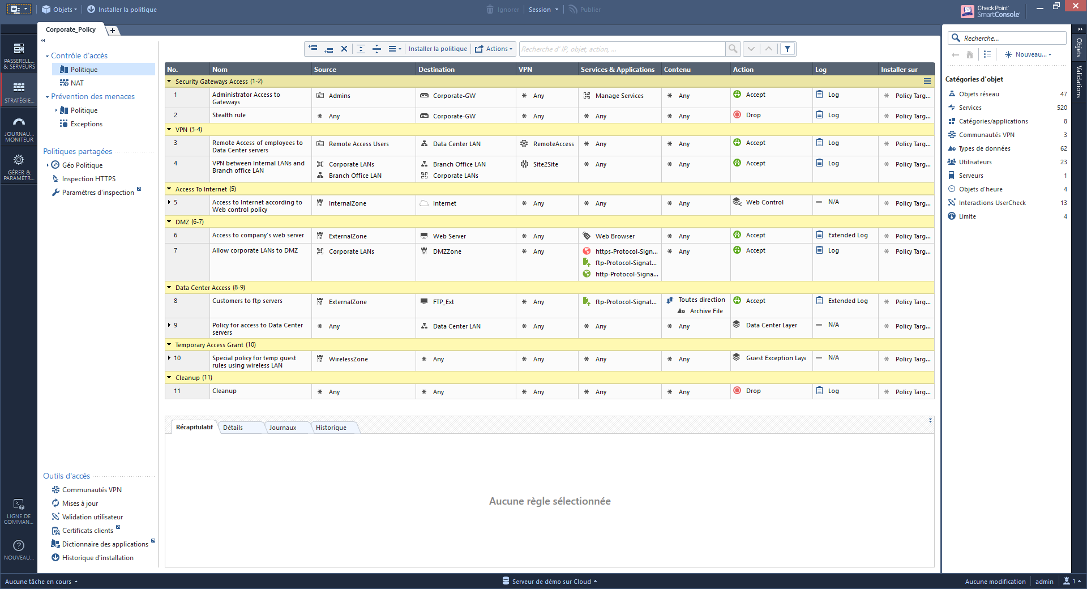
Task: Collapse the Access To Internet section
Action: point(169,189)
